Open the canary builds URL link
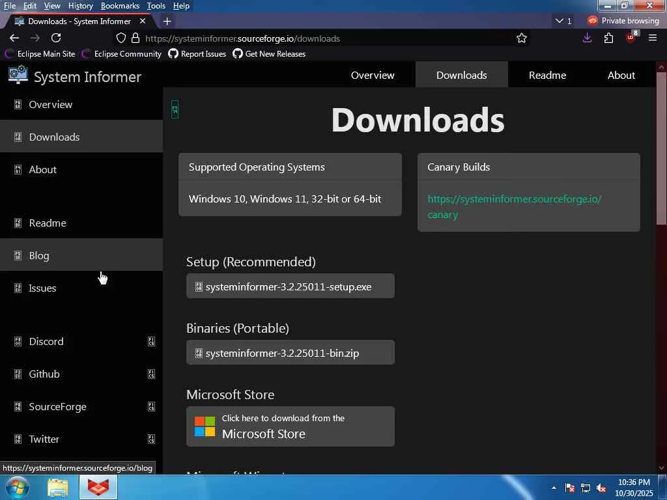The height and width of the screenshot is (500, 667). (514, 206)
